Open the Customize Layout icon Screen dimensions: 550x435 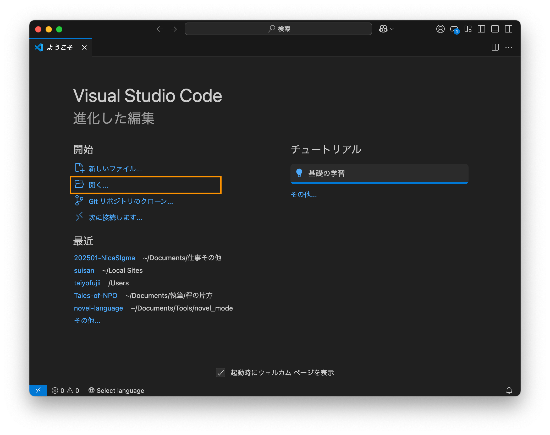[x=468, y=29]
